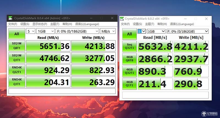The image size is (220, 118).
Task: Start RND4K Q32T1 test
Action: (17, 70)
